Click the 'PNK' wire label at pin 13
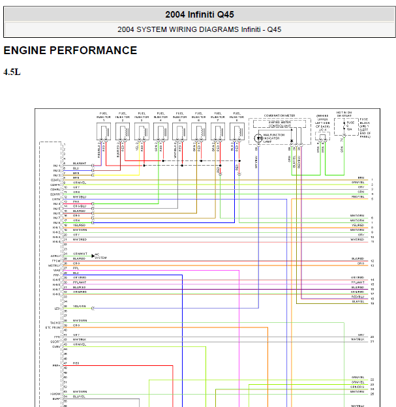The height and width of the screenshot is (407, 396). point(76,202)
